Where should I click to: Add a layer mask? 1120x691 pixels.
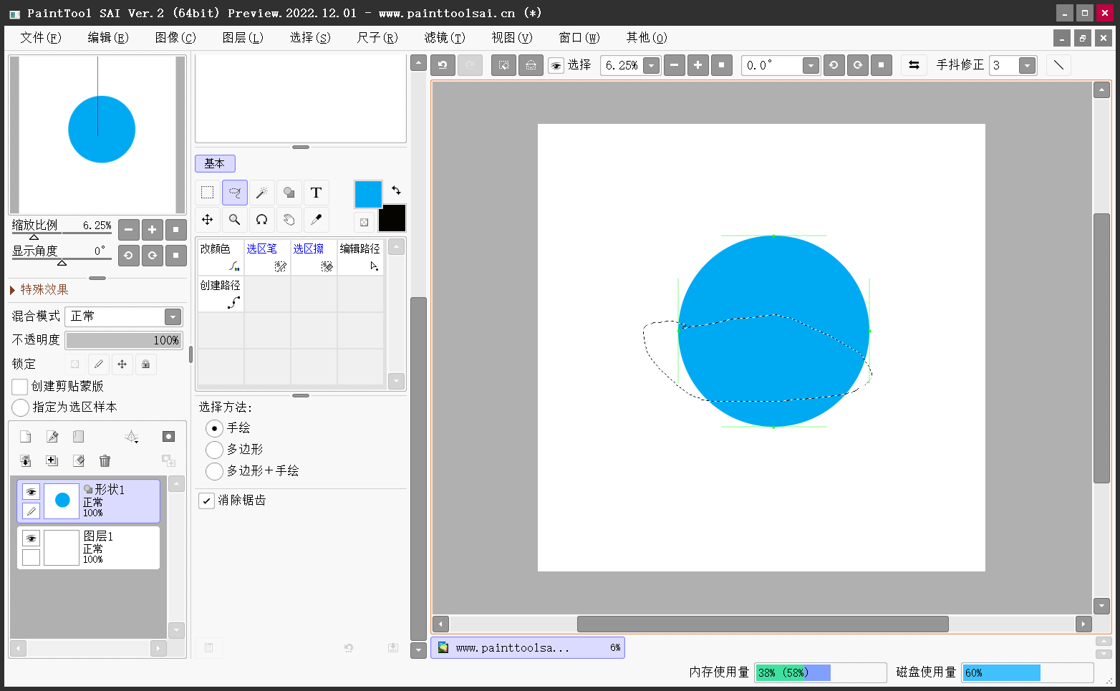point(168,437)
